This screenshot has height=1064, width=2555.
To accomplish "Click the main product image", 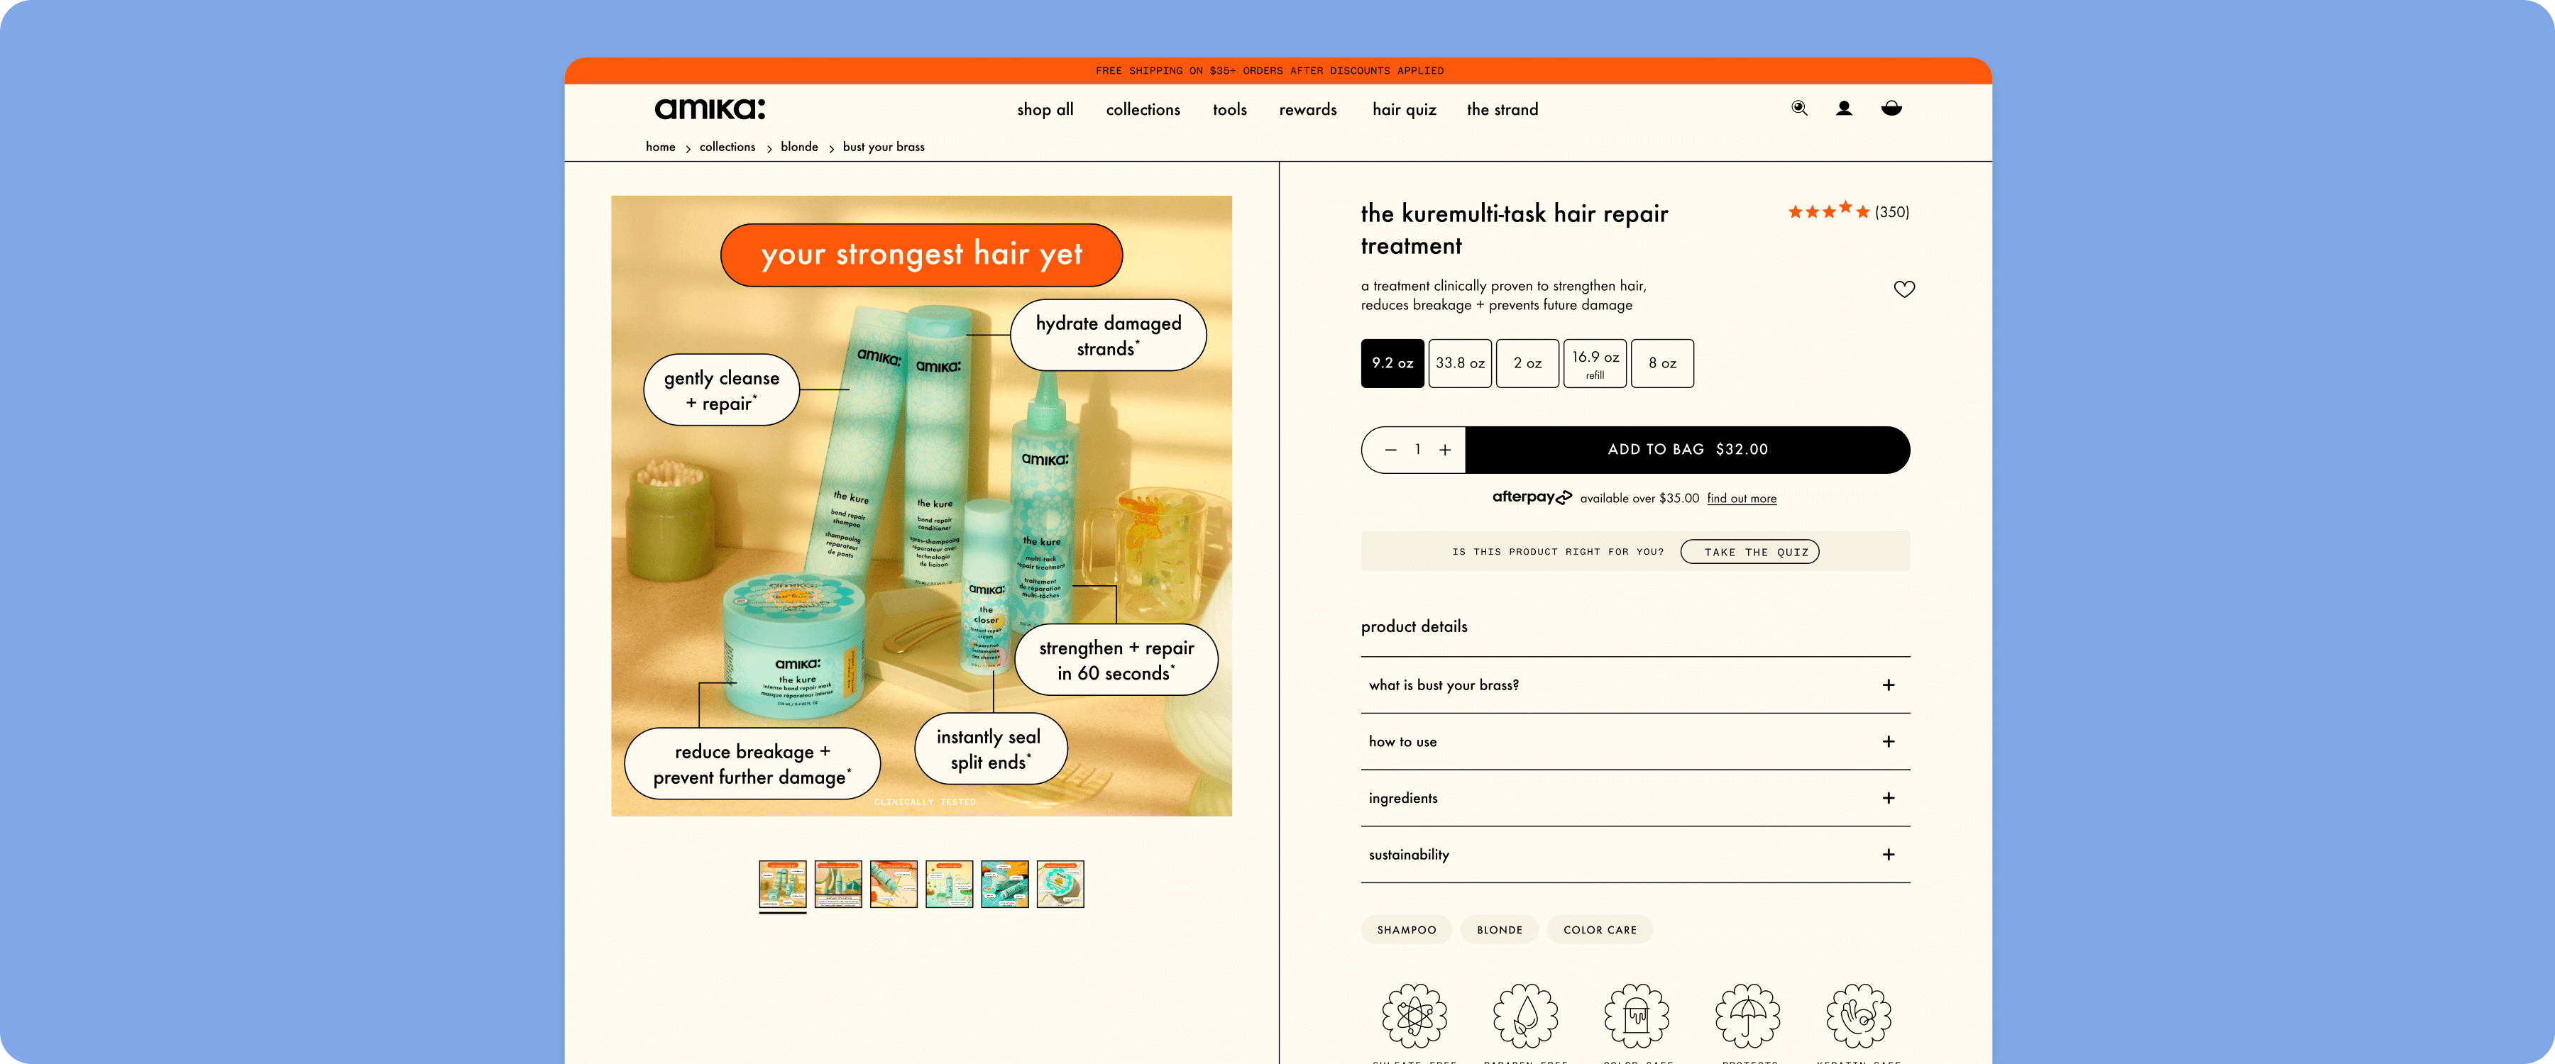I will (x=921, y=506).
